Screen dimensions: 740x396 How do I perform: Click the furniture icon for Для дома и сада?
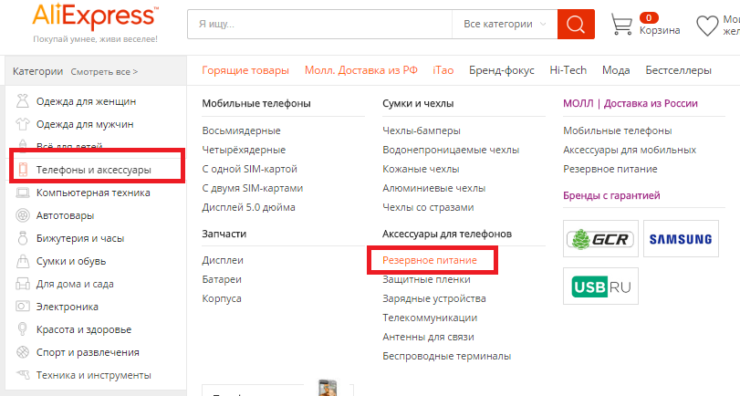click(22, 284)
